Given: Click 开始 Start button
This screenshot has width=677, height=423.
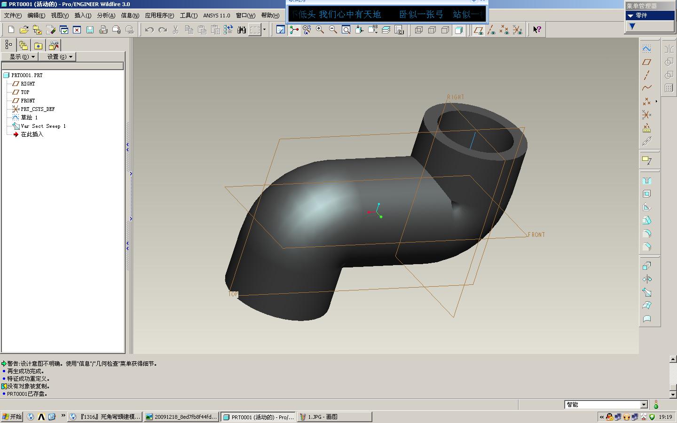Looking at the screenshot, I should click(x=12, y=417).
